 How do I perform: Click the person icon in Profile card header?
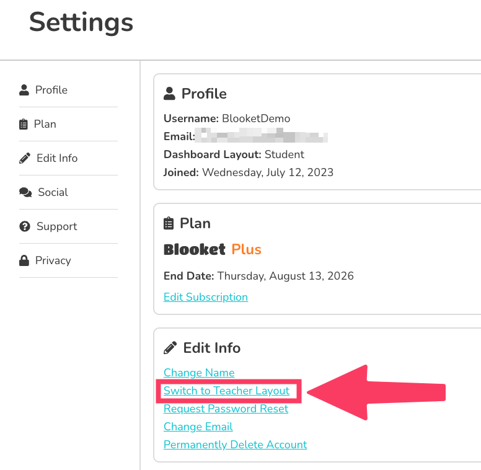[x=169, y=94]
